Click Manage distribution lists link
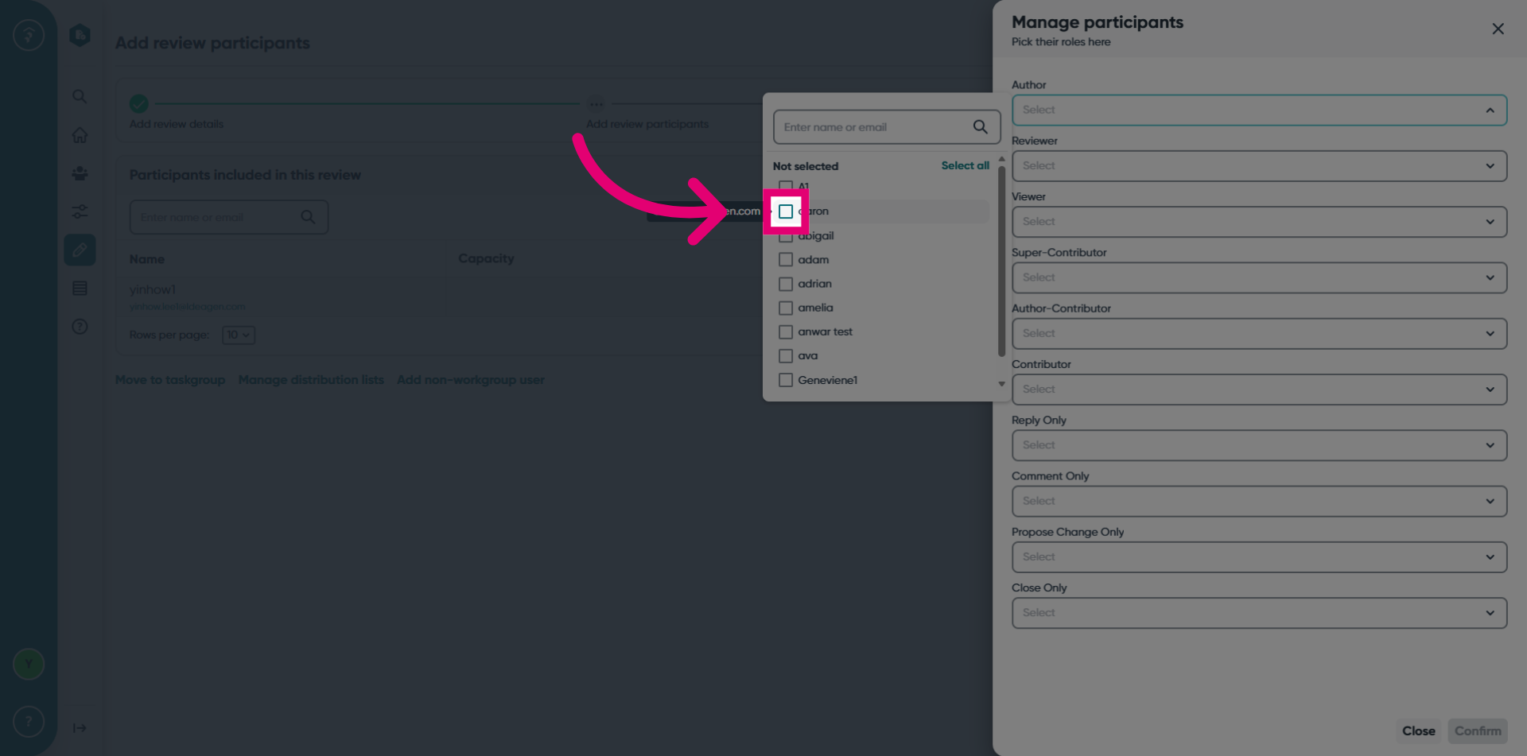 311,380
